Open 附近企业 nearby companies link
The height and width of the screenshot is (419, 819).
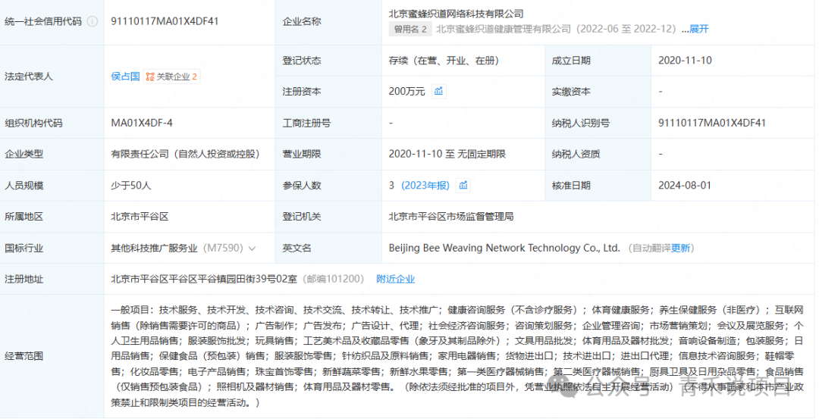point(395,279)
